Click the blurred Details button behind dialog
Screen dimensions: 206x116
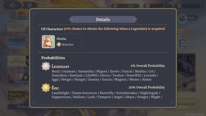coord(188,18)
